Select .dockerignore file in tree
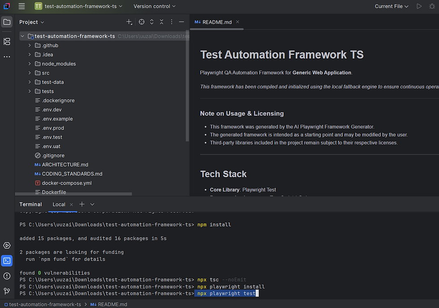The width and height of the screenshot is (439, 308). [55, 100]
